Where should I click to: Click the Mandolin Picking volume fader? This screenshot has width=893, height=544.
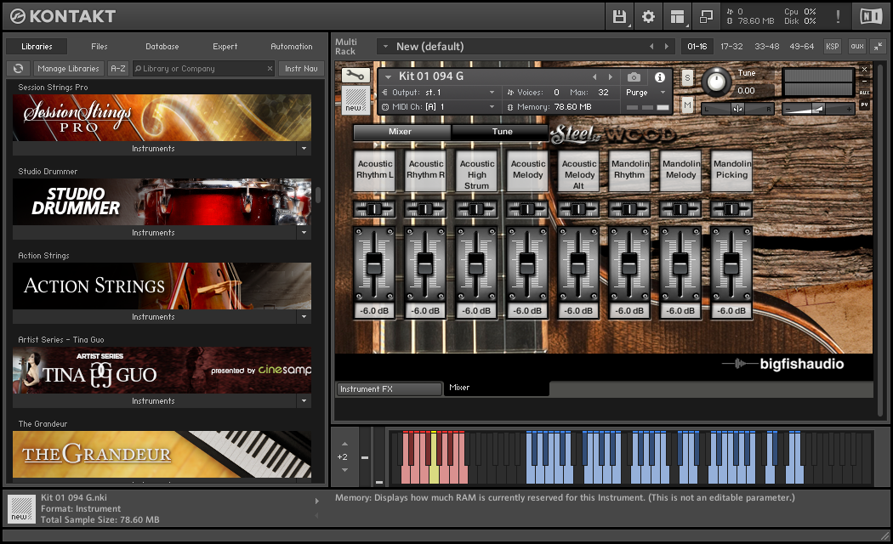[x=731, y=264]
